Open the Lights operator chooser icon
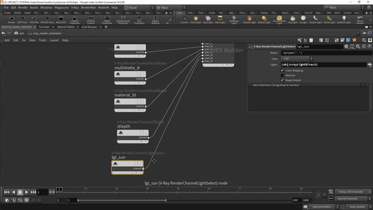Screen dimensions: 373x210 (x=370, y=65)
